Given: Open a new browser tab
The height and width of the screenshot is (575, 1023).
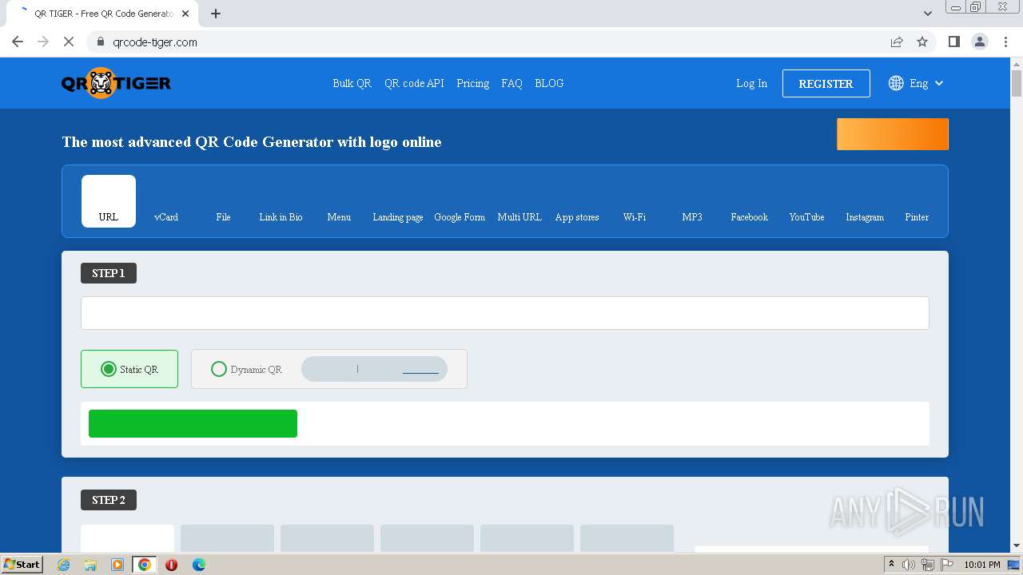Looking at the screenshot, I should point(216,14).
